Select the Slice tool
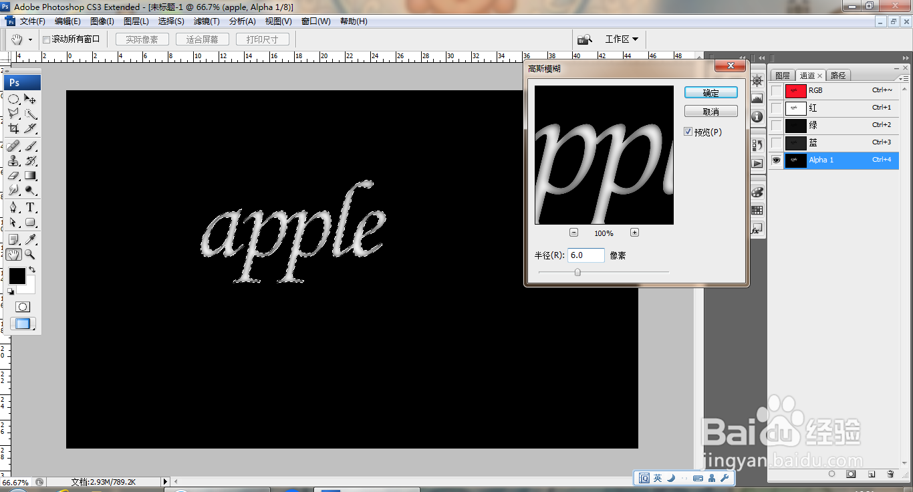Image resolution: width=913 pixels, height=492 pixels. click(30, 128)
